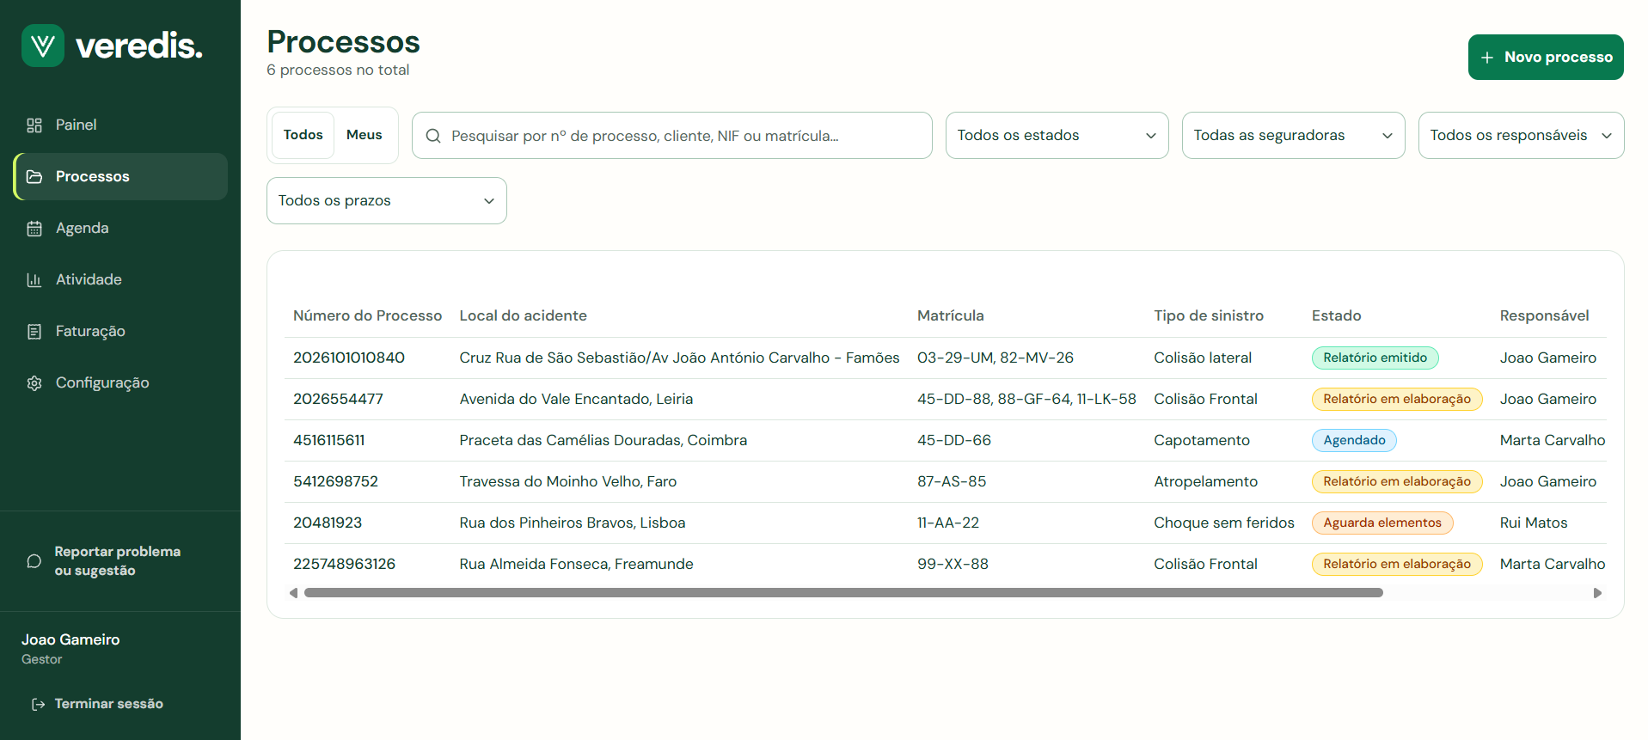Viewport: 1648px width, 740px height.
Task: Click the Estado column header
Action: [1336, 316]
